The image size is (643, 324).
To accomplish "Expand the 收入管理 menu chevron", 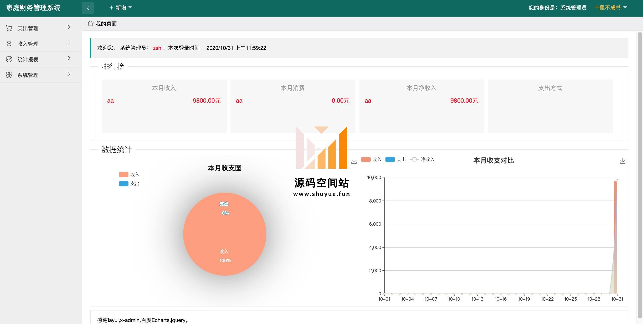I will pyautogui.click(x=69, y=43).
